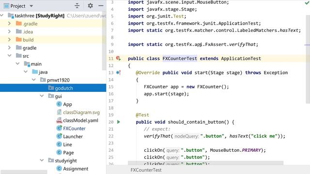Open the Project view dropdown
The image size is (310, 174).
click(31, 6)
